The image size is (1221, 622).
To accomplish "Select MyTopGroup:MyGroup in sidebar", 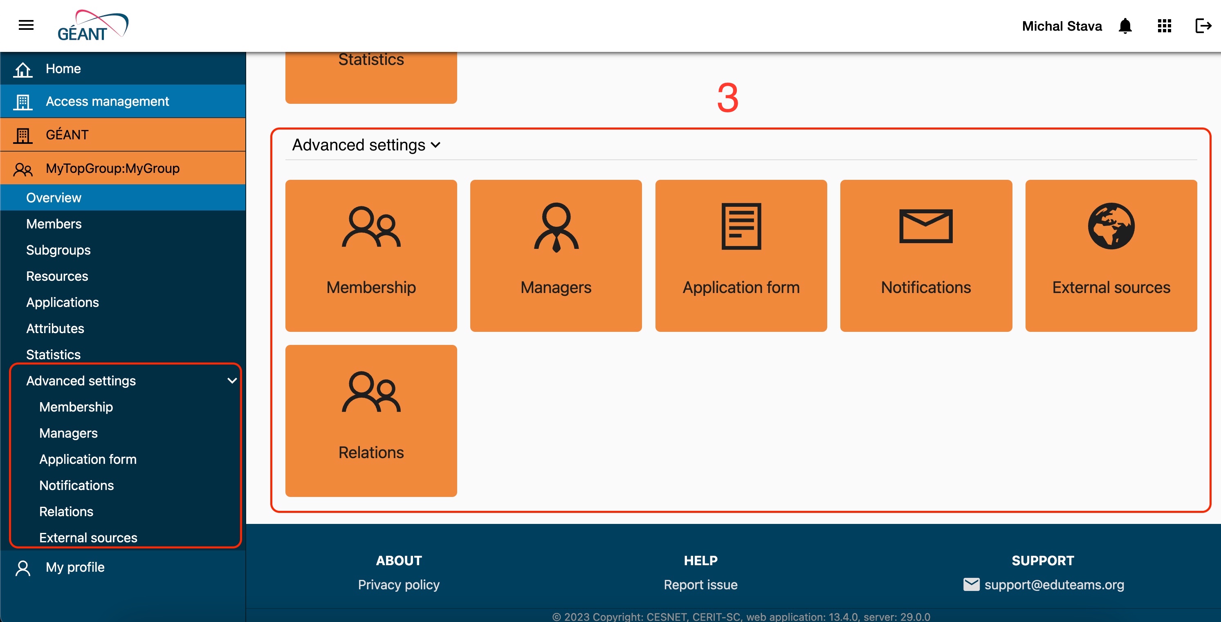I will pyautogui.click(x=123, y=169).
